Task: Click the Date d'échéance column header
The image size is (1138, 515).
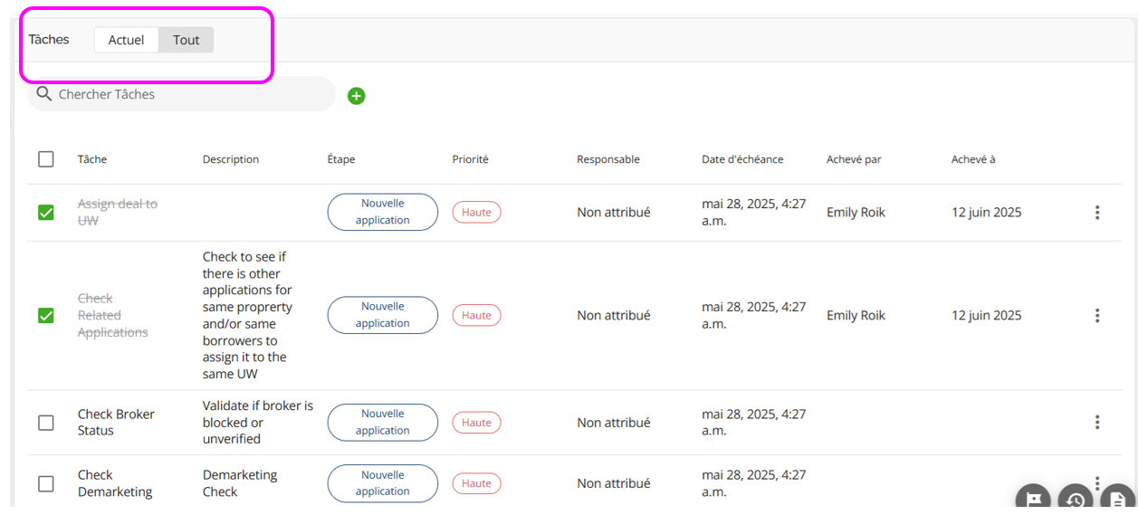Action: tap(742, 159)
